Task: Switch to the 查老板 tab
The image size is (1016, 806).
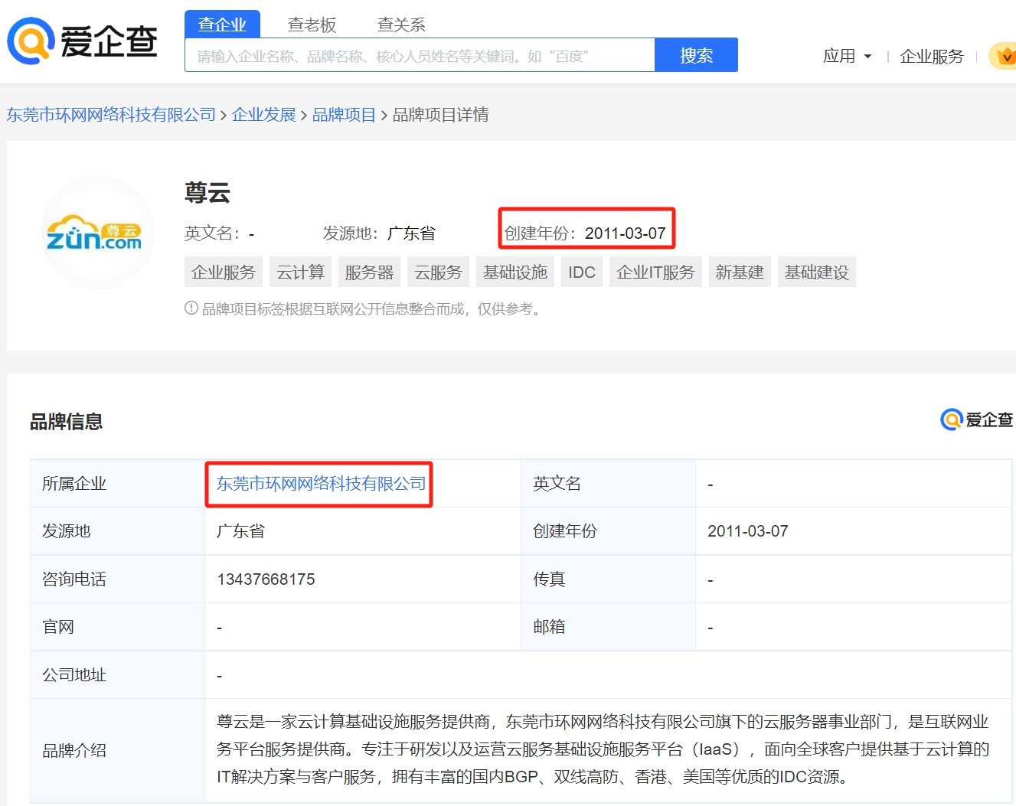Action: click(x=312, y=24)
